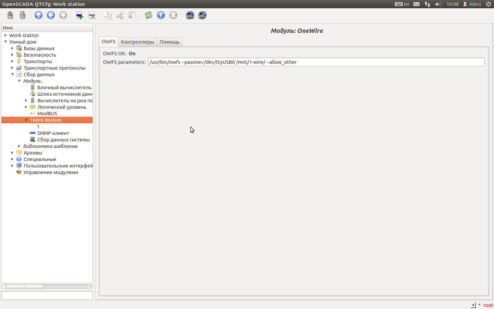Click the first station tools icon

pyautogui.click(x=190, y=15)
